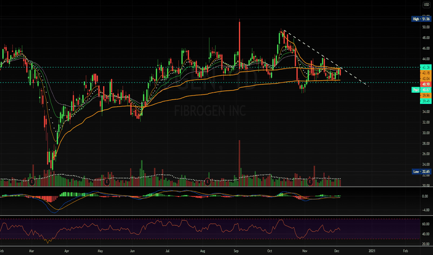
Task: Click the orange 42.18 price label
Action: (x=426, y=73)
